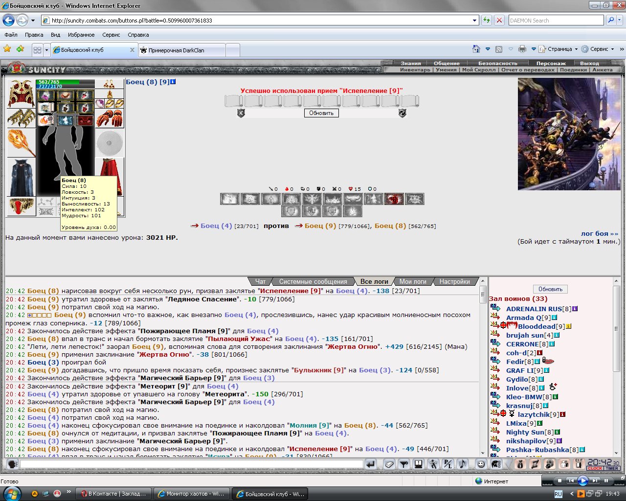Viewport: 626px width, 501px height.
Task: Click the Обновить button under the scroll slots
Action: click(x=321, y=113)
